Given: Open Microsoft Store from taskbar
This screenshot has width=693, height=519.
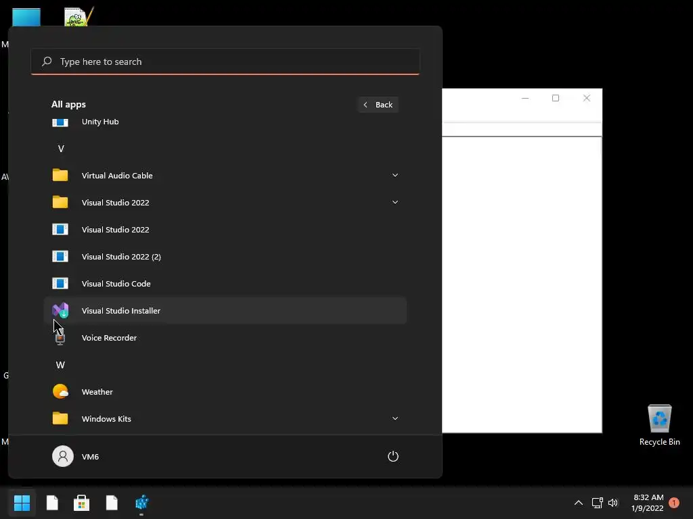Looking at the screenshot, I should pos(81,503).
